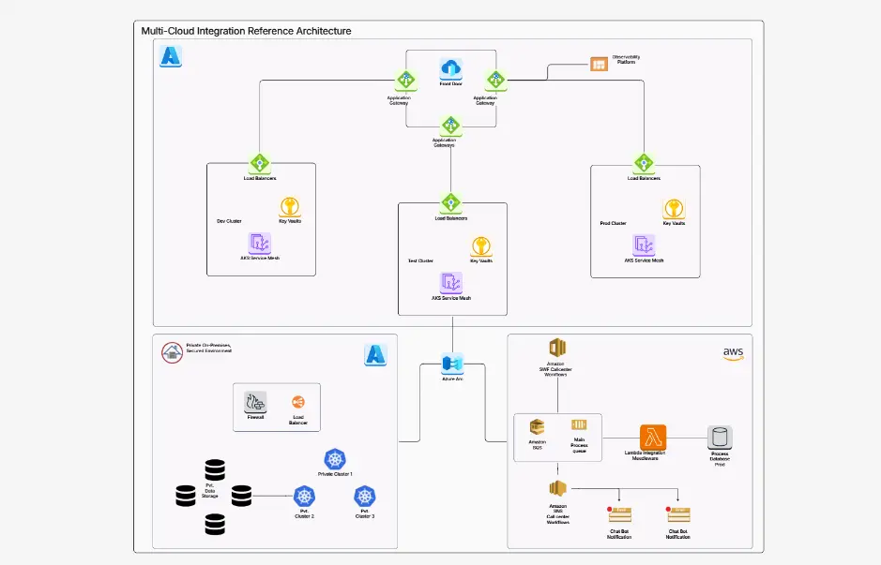Click the Load Balancers icon atop Prod Cluster
The height and width of the screenshot is (565, 881).
coord(644,164)
